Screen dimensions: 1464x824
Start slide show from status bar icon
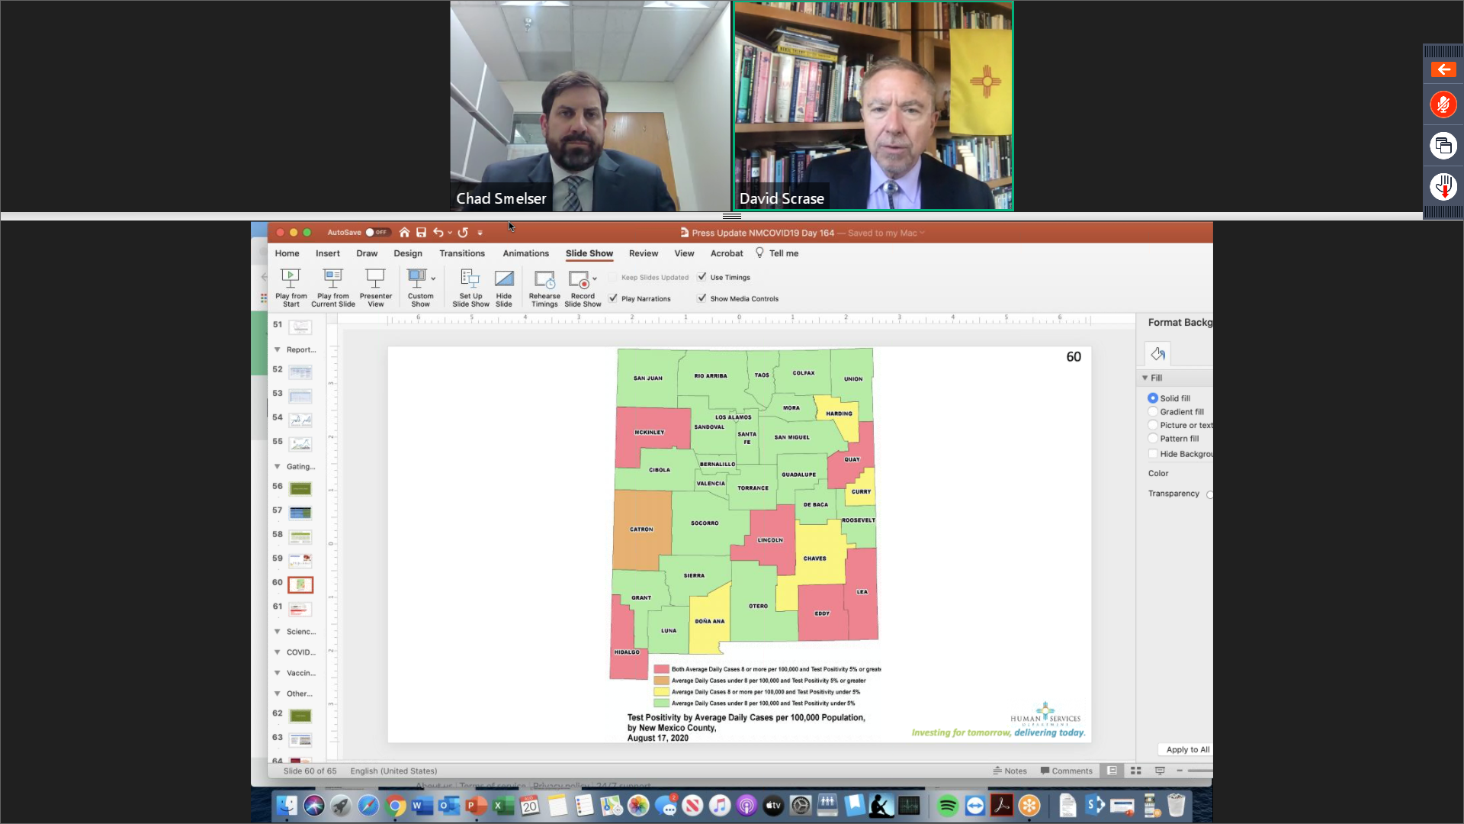click(1160, 771)
